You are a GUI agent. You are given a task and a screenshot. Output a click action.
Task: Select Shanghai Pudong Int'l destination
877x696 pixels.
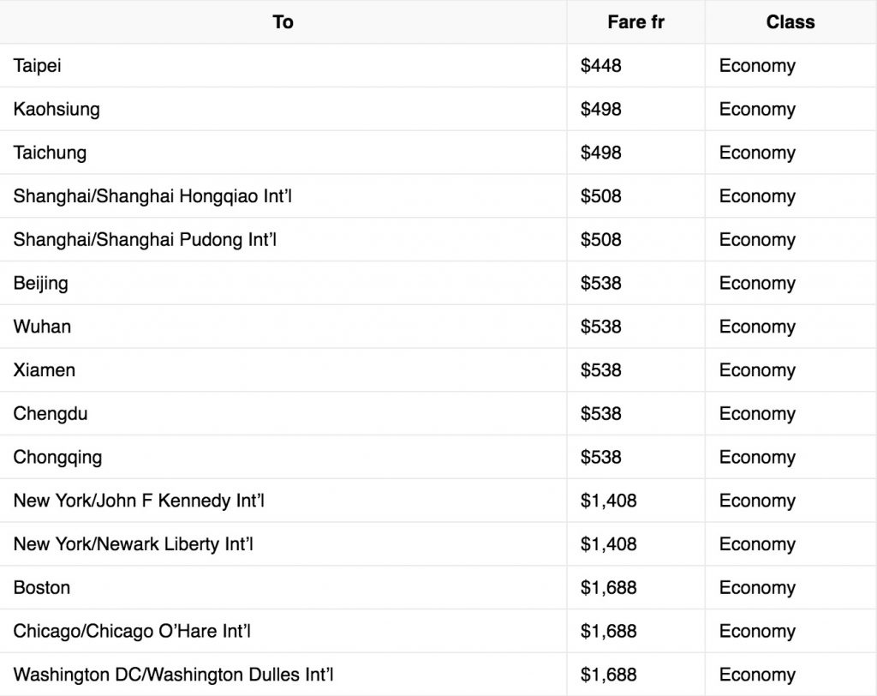(x=145, y=240)
